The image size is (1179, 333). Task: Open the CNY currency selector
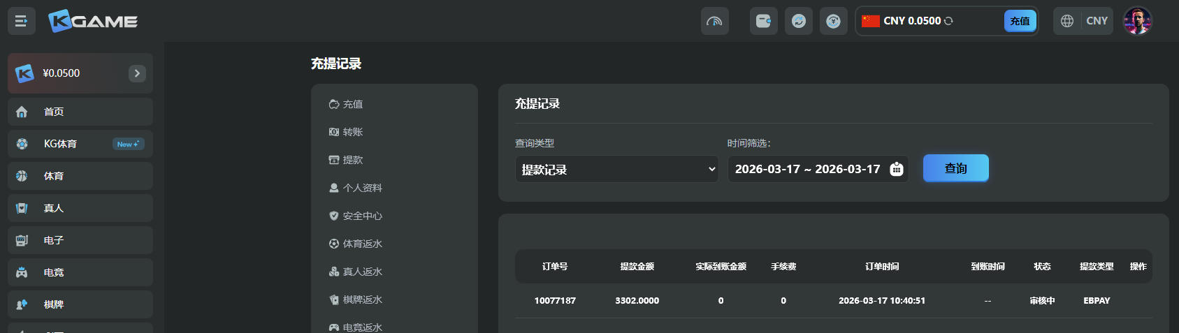coord(1097,21)
